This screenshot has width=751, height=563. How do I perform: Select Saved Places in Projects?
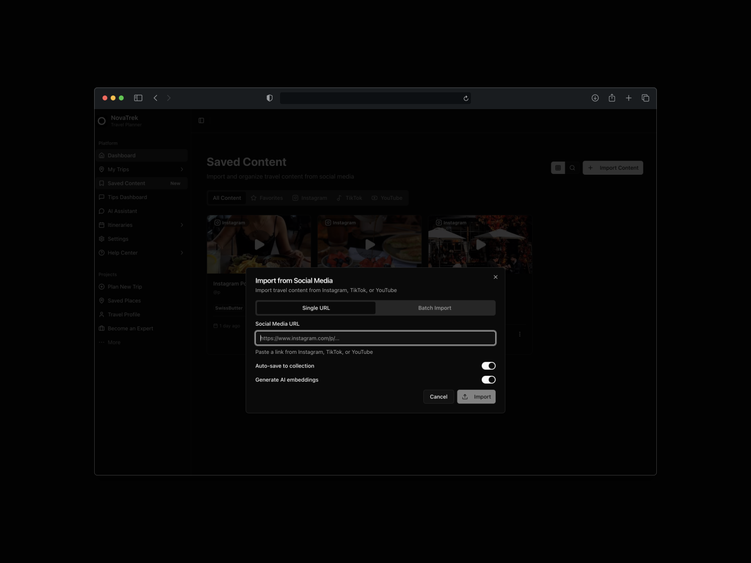[x=124, y=300]
